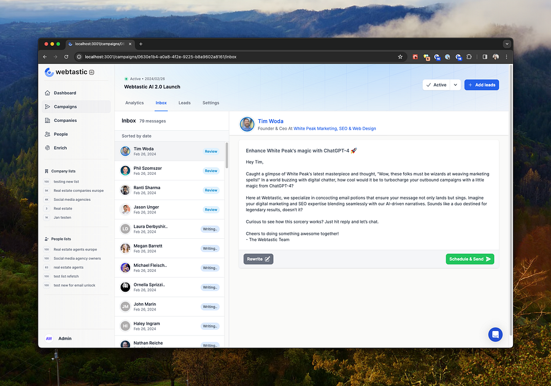This screenshot has width=551, height=386.
Task: Click the Campaigns paper-plane icon
Action: point(47,106)
